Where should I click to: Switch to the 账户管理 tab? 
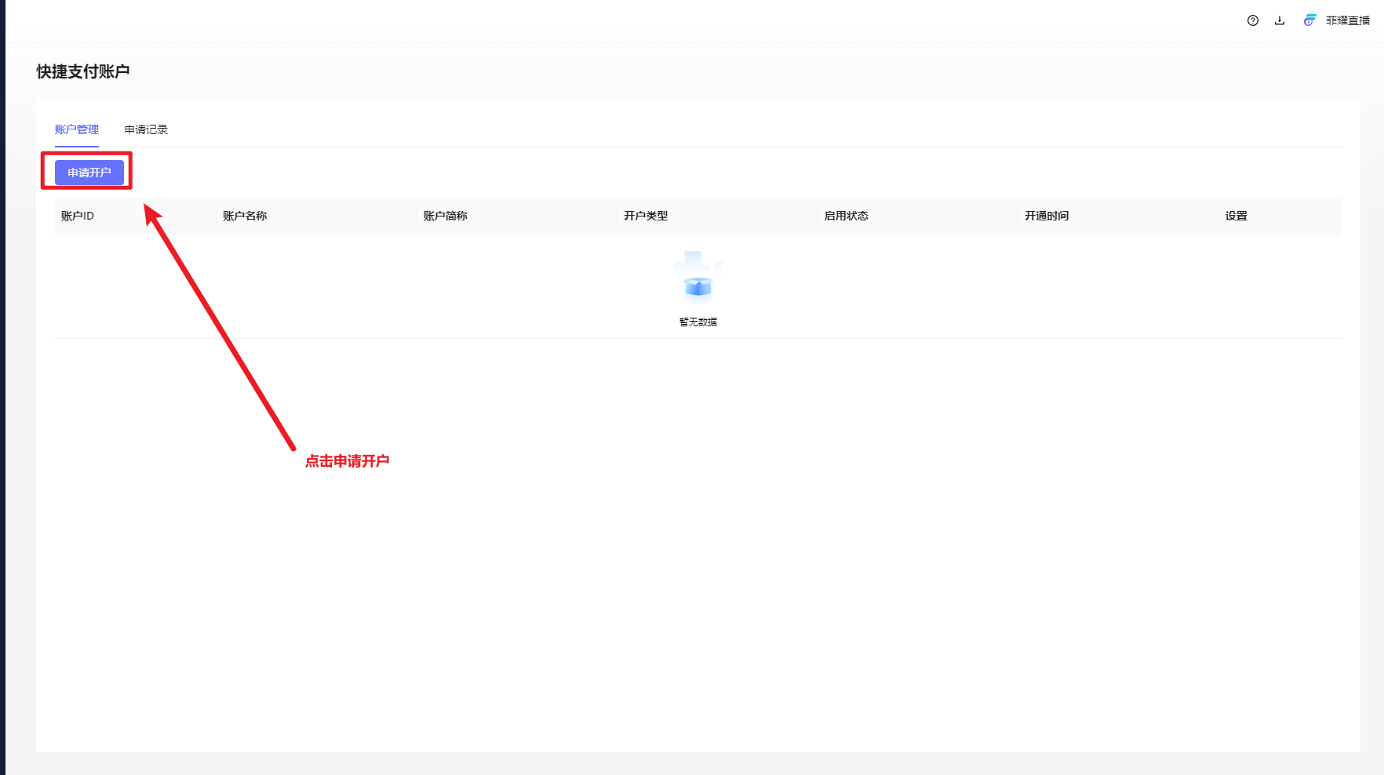pyautogui.click(x=77, y=129)
